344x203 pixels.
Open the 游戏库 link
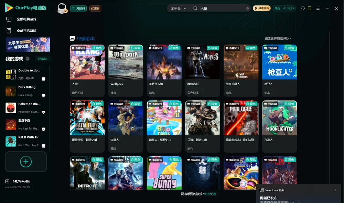click(43, 59)
